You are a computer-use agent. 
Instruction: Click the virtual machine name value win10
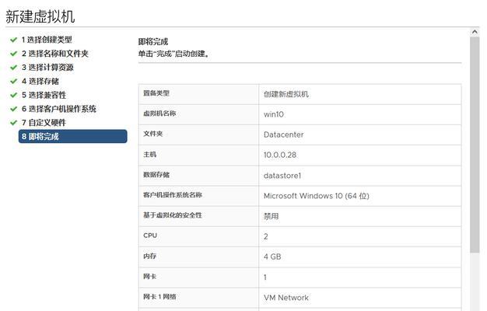(274, 114)
